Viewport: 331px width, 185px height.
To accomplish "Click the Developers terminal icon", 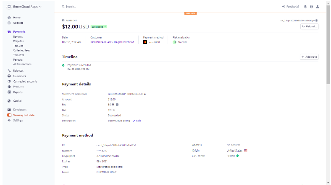I will [9, 110].
